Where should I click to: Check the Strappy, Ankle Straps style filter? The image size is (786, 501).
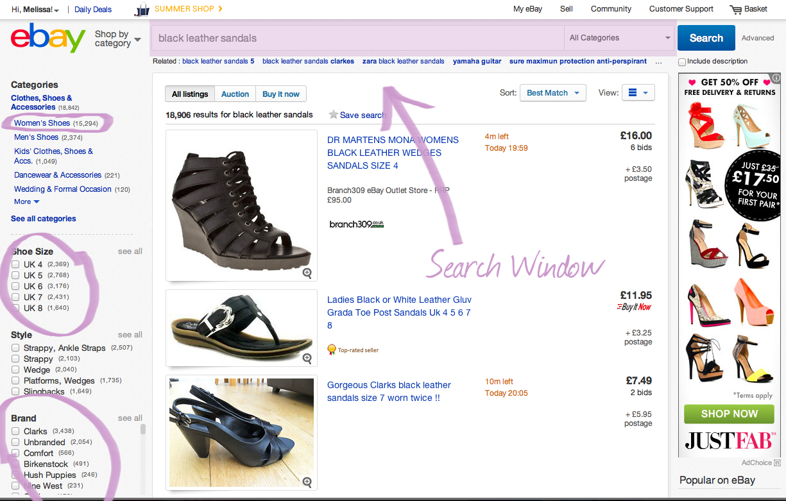pyautogui.click(x=15, y=348)
